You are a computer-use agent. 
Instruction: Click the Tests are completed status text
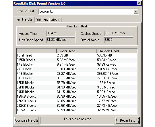77,119
